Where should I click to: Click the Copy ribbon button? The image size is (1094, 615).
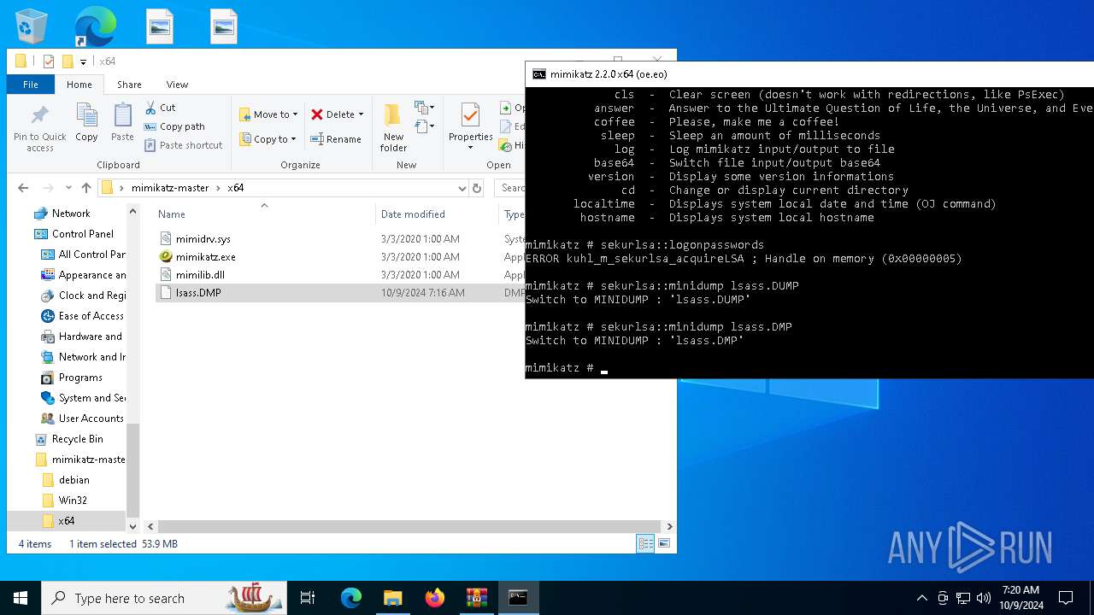coord(86,123)
